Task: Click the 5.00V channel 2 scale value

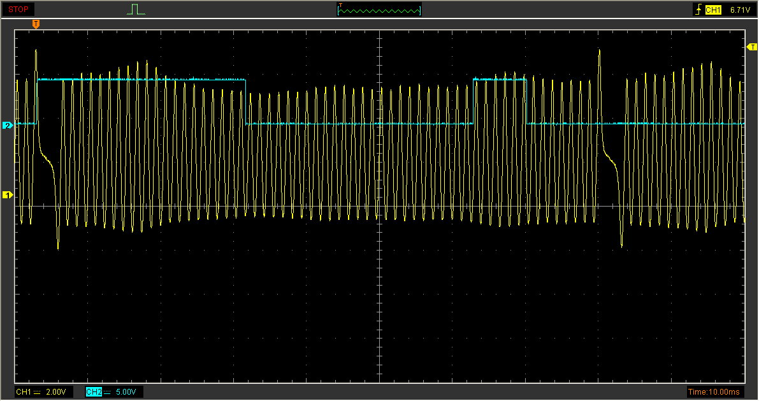Action: [126, 392]
